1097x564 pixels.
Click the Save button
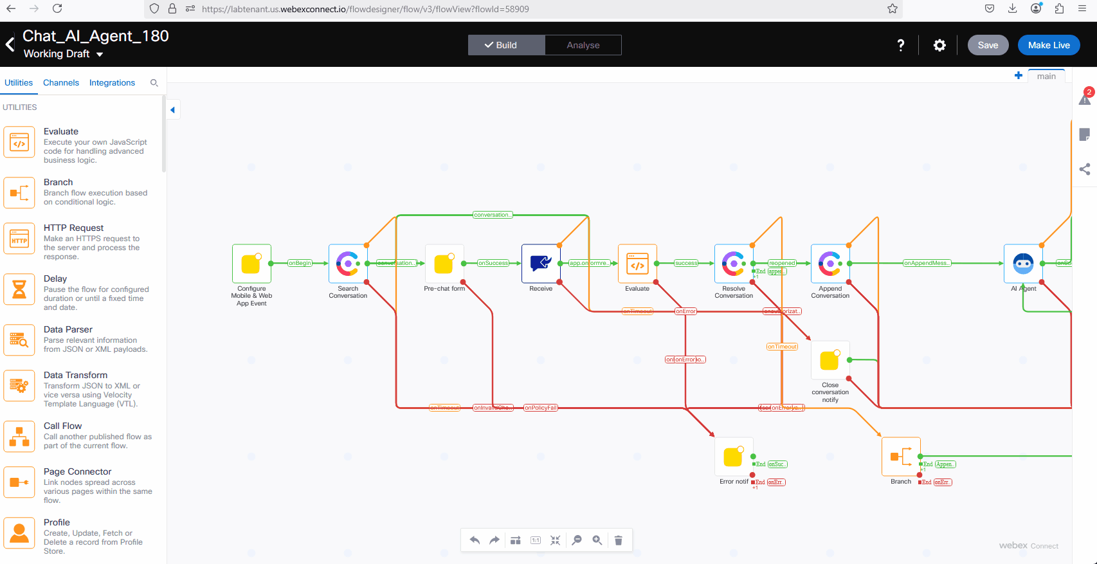pos(988,45)
